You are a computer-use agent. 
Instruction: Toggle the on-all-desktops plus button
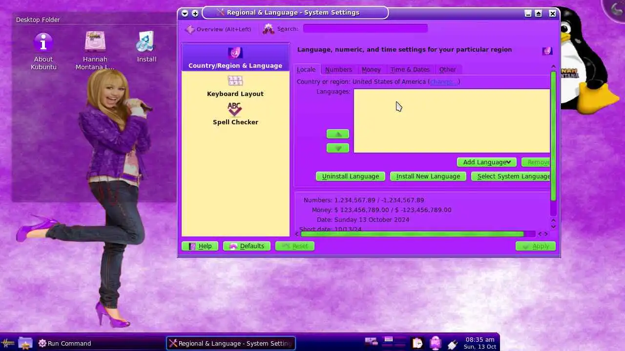click(x=195, y=13)
